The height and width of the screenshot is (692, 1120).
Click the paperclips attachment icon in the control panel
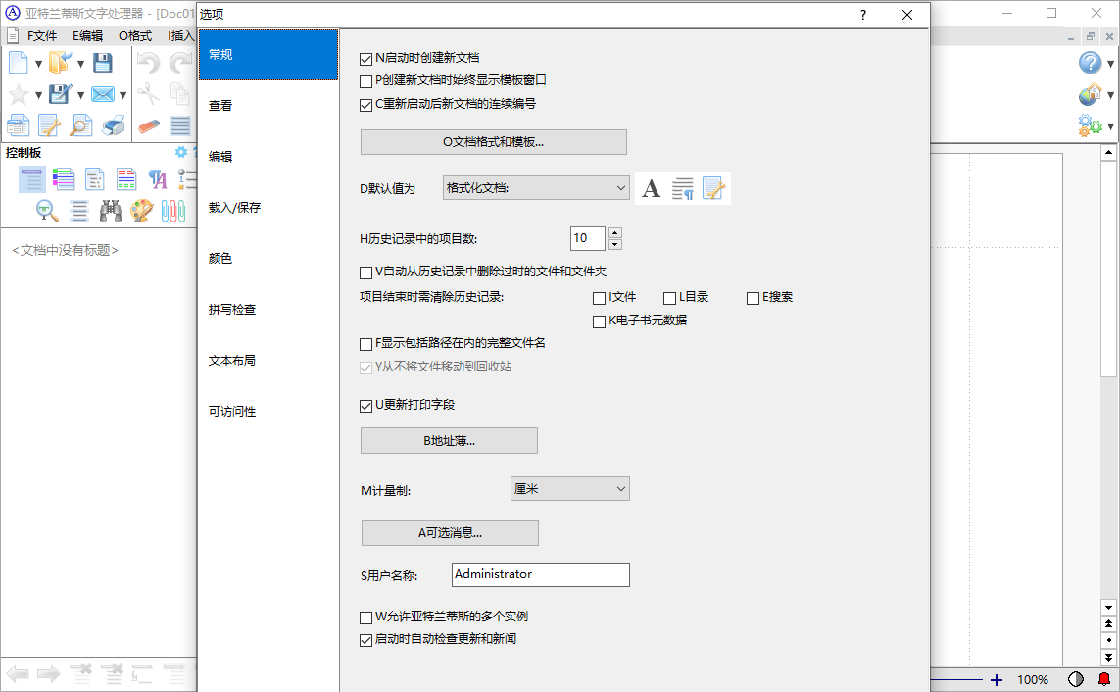click(x=173, y=211)
